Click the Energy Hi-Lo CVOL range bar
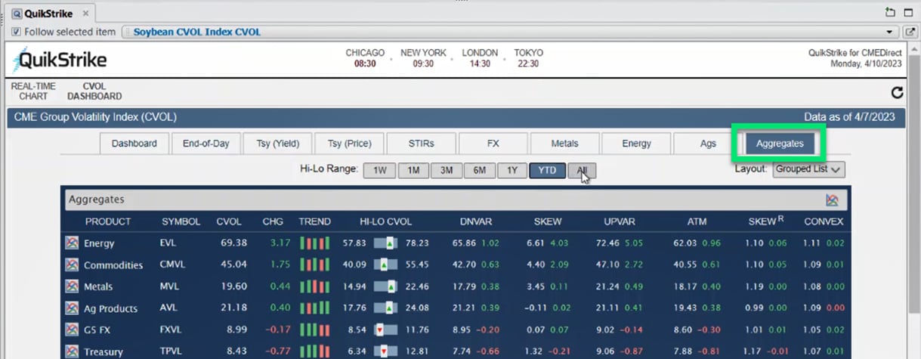The height and width of the screenshot is (359, 921). pyautogui.click(x=385, y=243)
